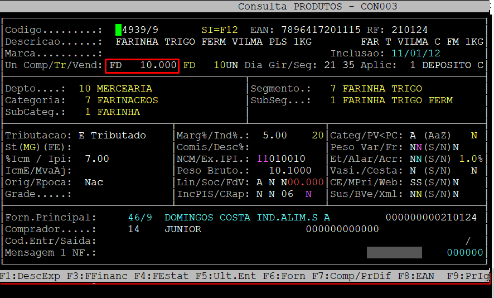Click the Tributacao value E Tributado
The image size is (494, 298).
[112, 136]
